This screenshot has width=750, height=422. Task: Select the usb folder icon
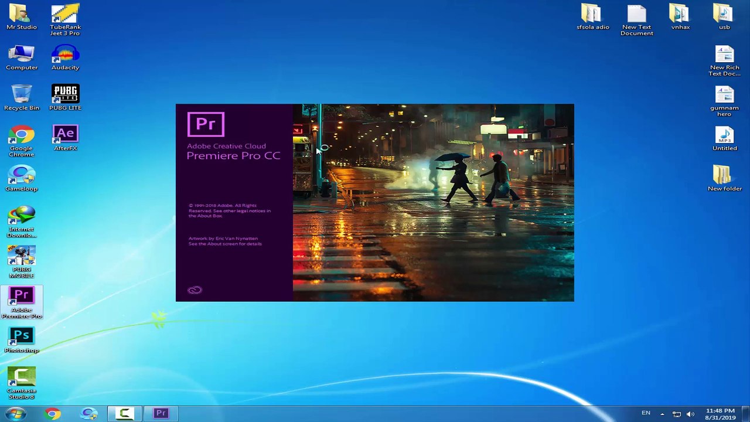click(724, 17)
